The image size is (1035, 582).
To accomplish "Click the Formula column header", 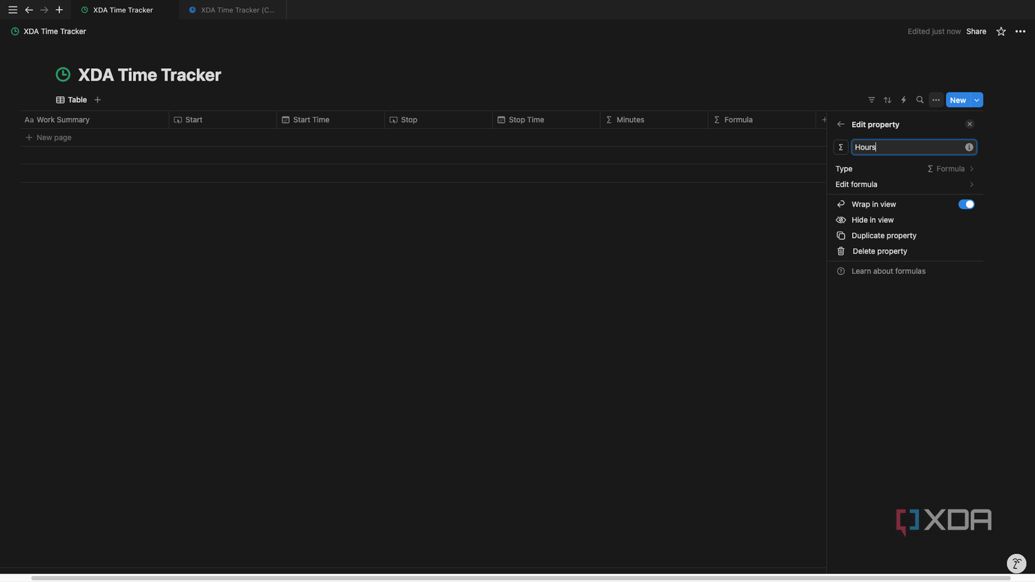I will click(x=762, y=120).
